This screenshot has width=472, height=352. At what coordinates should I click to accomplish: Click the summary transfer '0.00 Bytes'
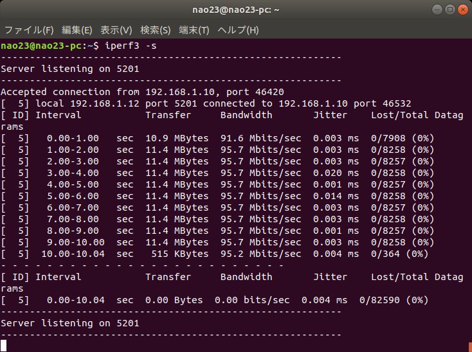[174, 300]
